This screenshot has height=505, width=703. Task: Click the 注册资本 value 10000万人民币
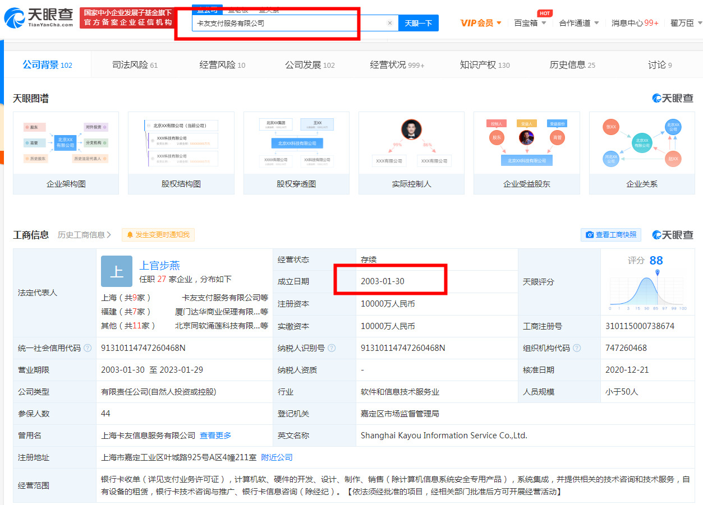(388, 304)
